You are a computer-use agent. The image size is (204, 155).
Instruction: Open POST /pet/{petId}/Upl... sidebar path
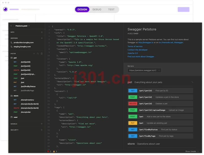click(x=25, y=74)
